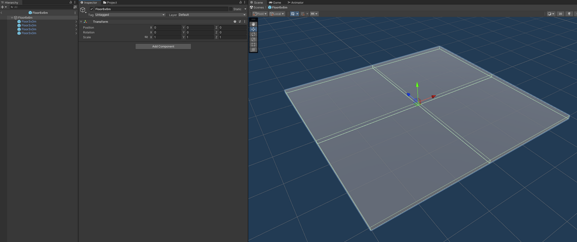Select the Rotate tool
The image size is (577, 242).
[x=253, y=35]
